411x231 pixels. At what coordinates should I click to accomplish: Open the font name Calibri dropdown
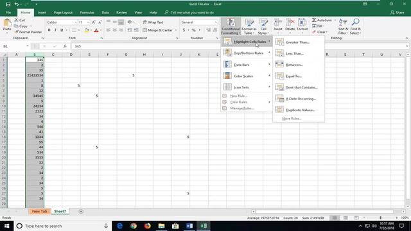[x=76, y=22]
